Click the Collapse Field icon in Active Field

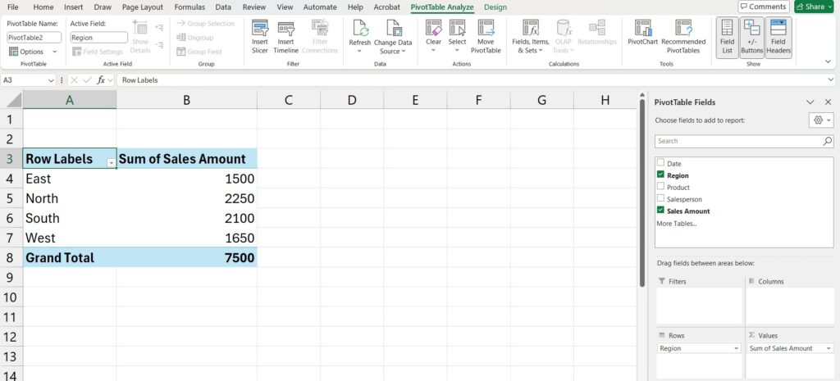click(x=159, y=45)
